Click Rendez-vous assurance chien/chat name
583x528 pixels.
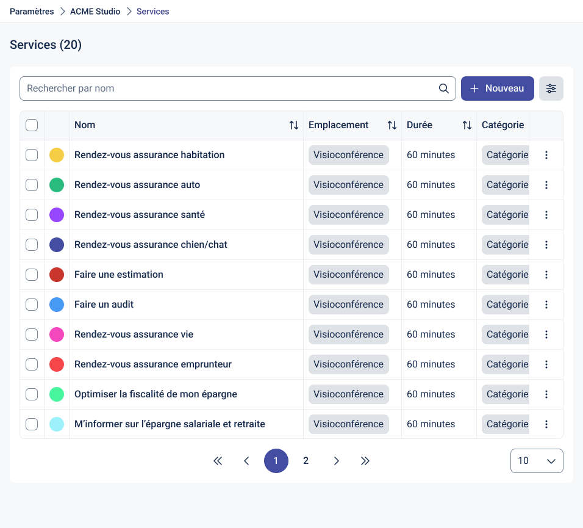coord(151,245)
